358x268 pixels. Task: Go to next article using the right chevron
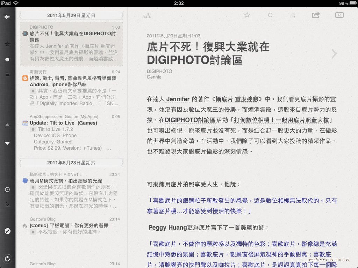tap(334, 54)
